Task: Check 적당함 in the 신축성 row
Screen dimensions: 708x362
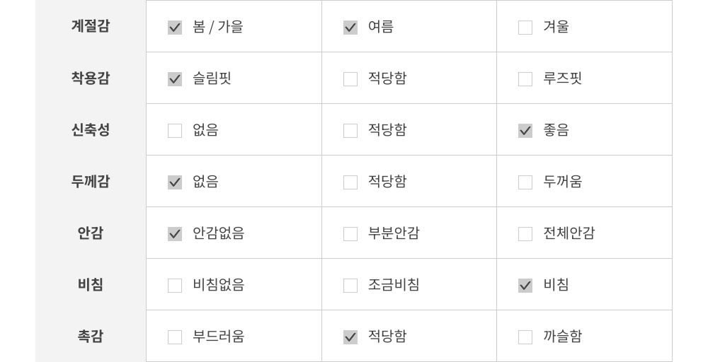Action: point(350,131)
